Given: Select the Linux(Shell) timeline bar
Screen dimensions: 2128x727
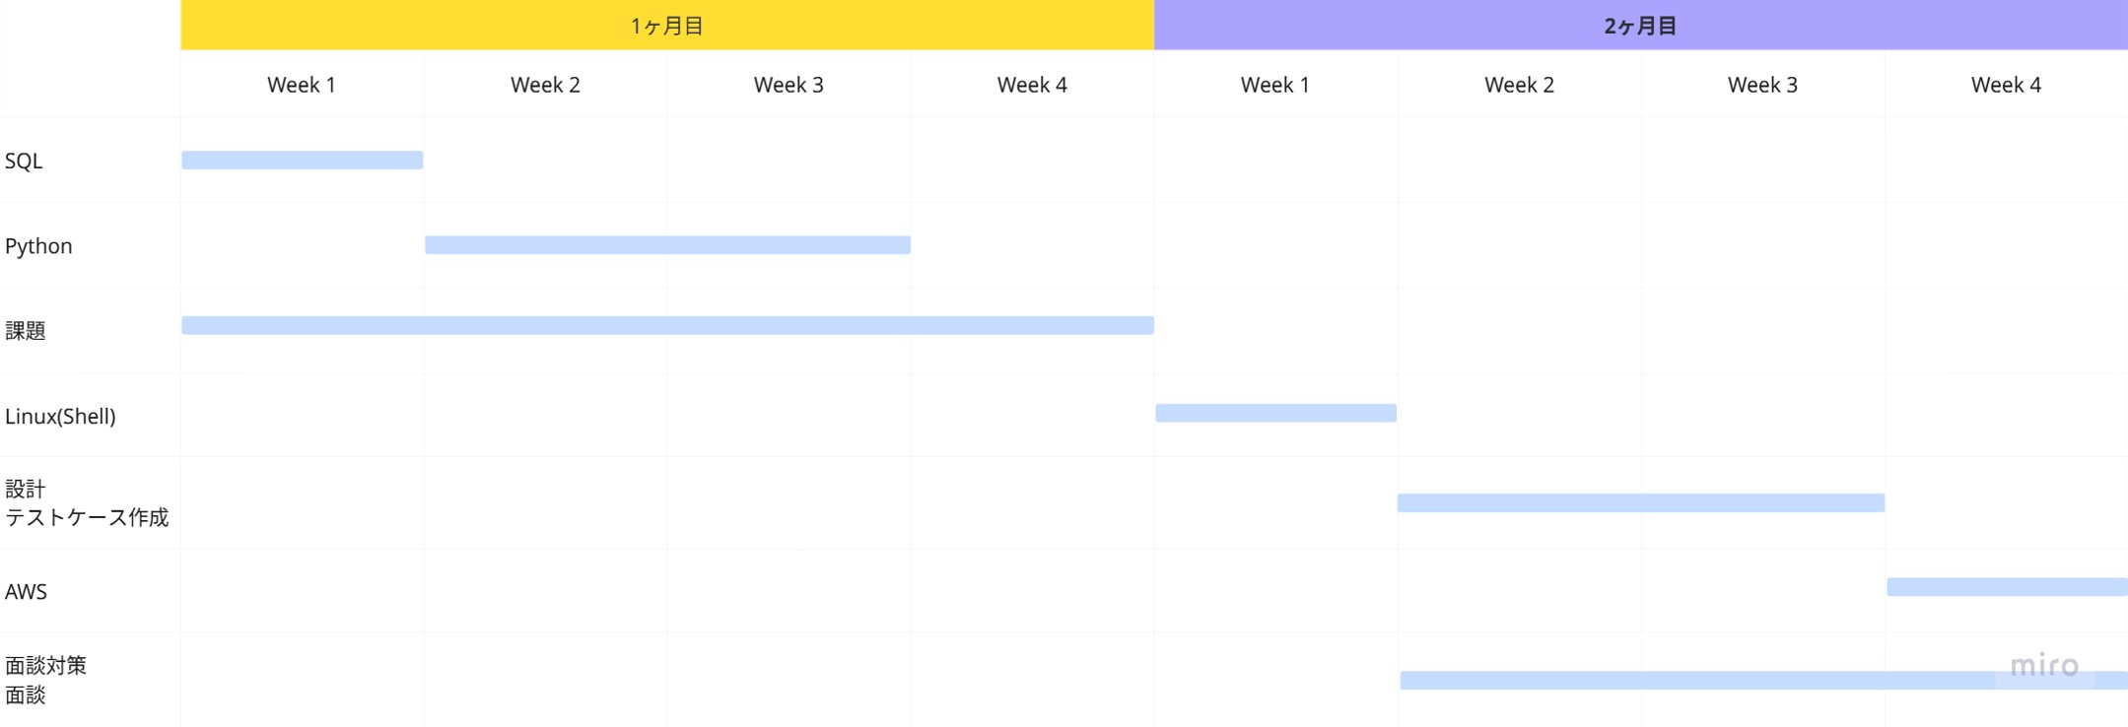Looking at the screenshot, I should (x=1275, y=413).
